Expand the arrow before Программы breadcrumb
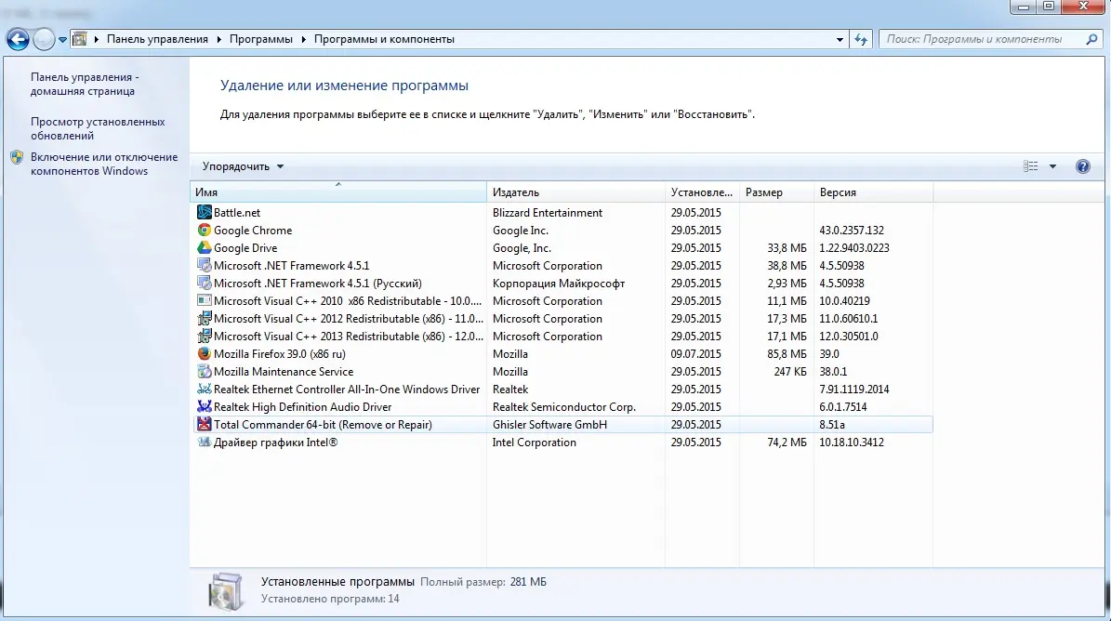 point(218,40)
